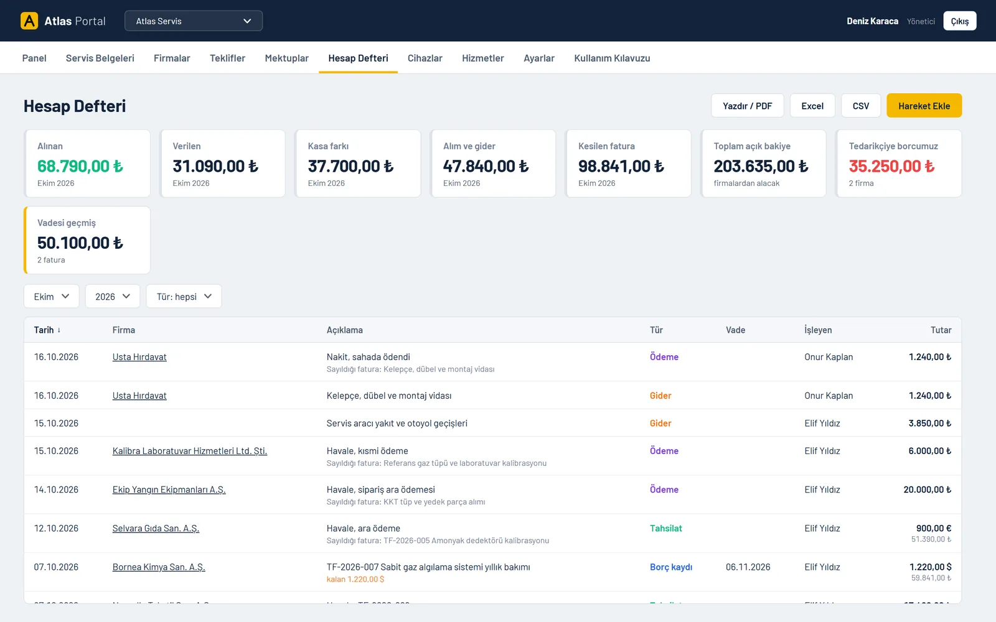Open the Kullanım Kılavuzu tab
The height and width of the screenshot is (622, 996).
pyautogui.click(x=612, y=58)
